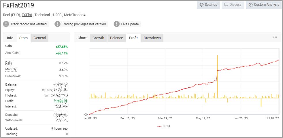Switch to the Info tab
The width and height of the screenshot is (283, 138).
(x=10, y=38)
